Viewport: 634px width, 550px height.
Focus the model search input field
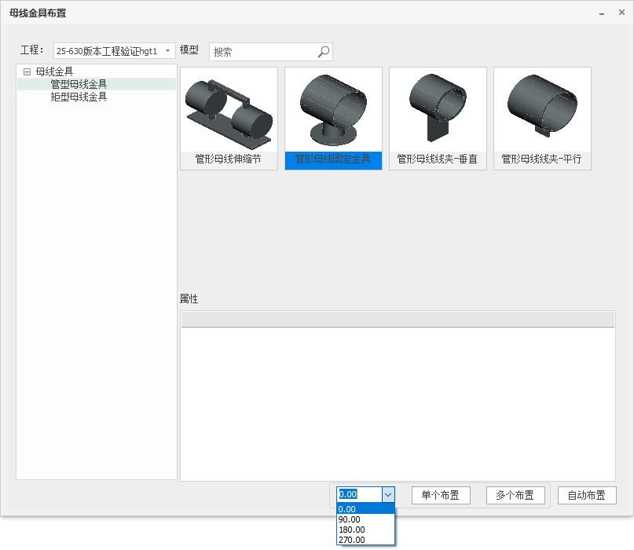262,52
